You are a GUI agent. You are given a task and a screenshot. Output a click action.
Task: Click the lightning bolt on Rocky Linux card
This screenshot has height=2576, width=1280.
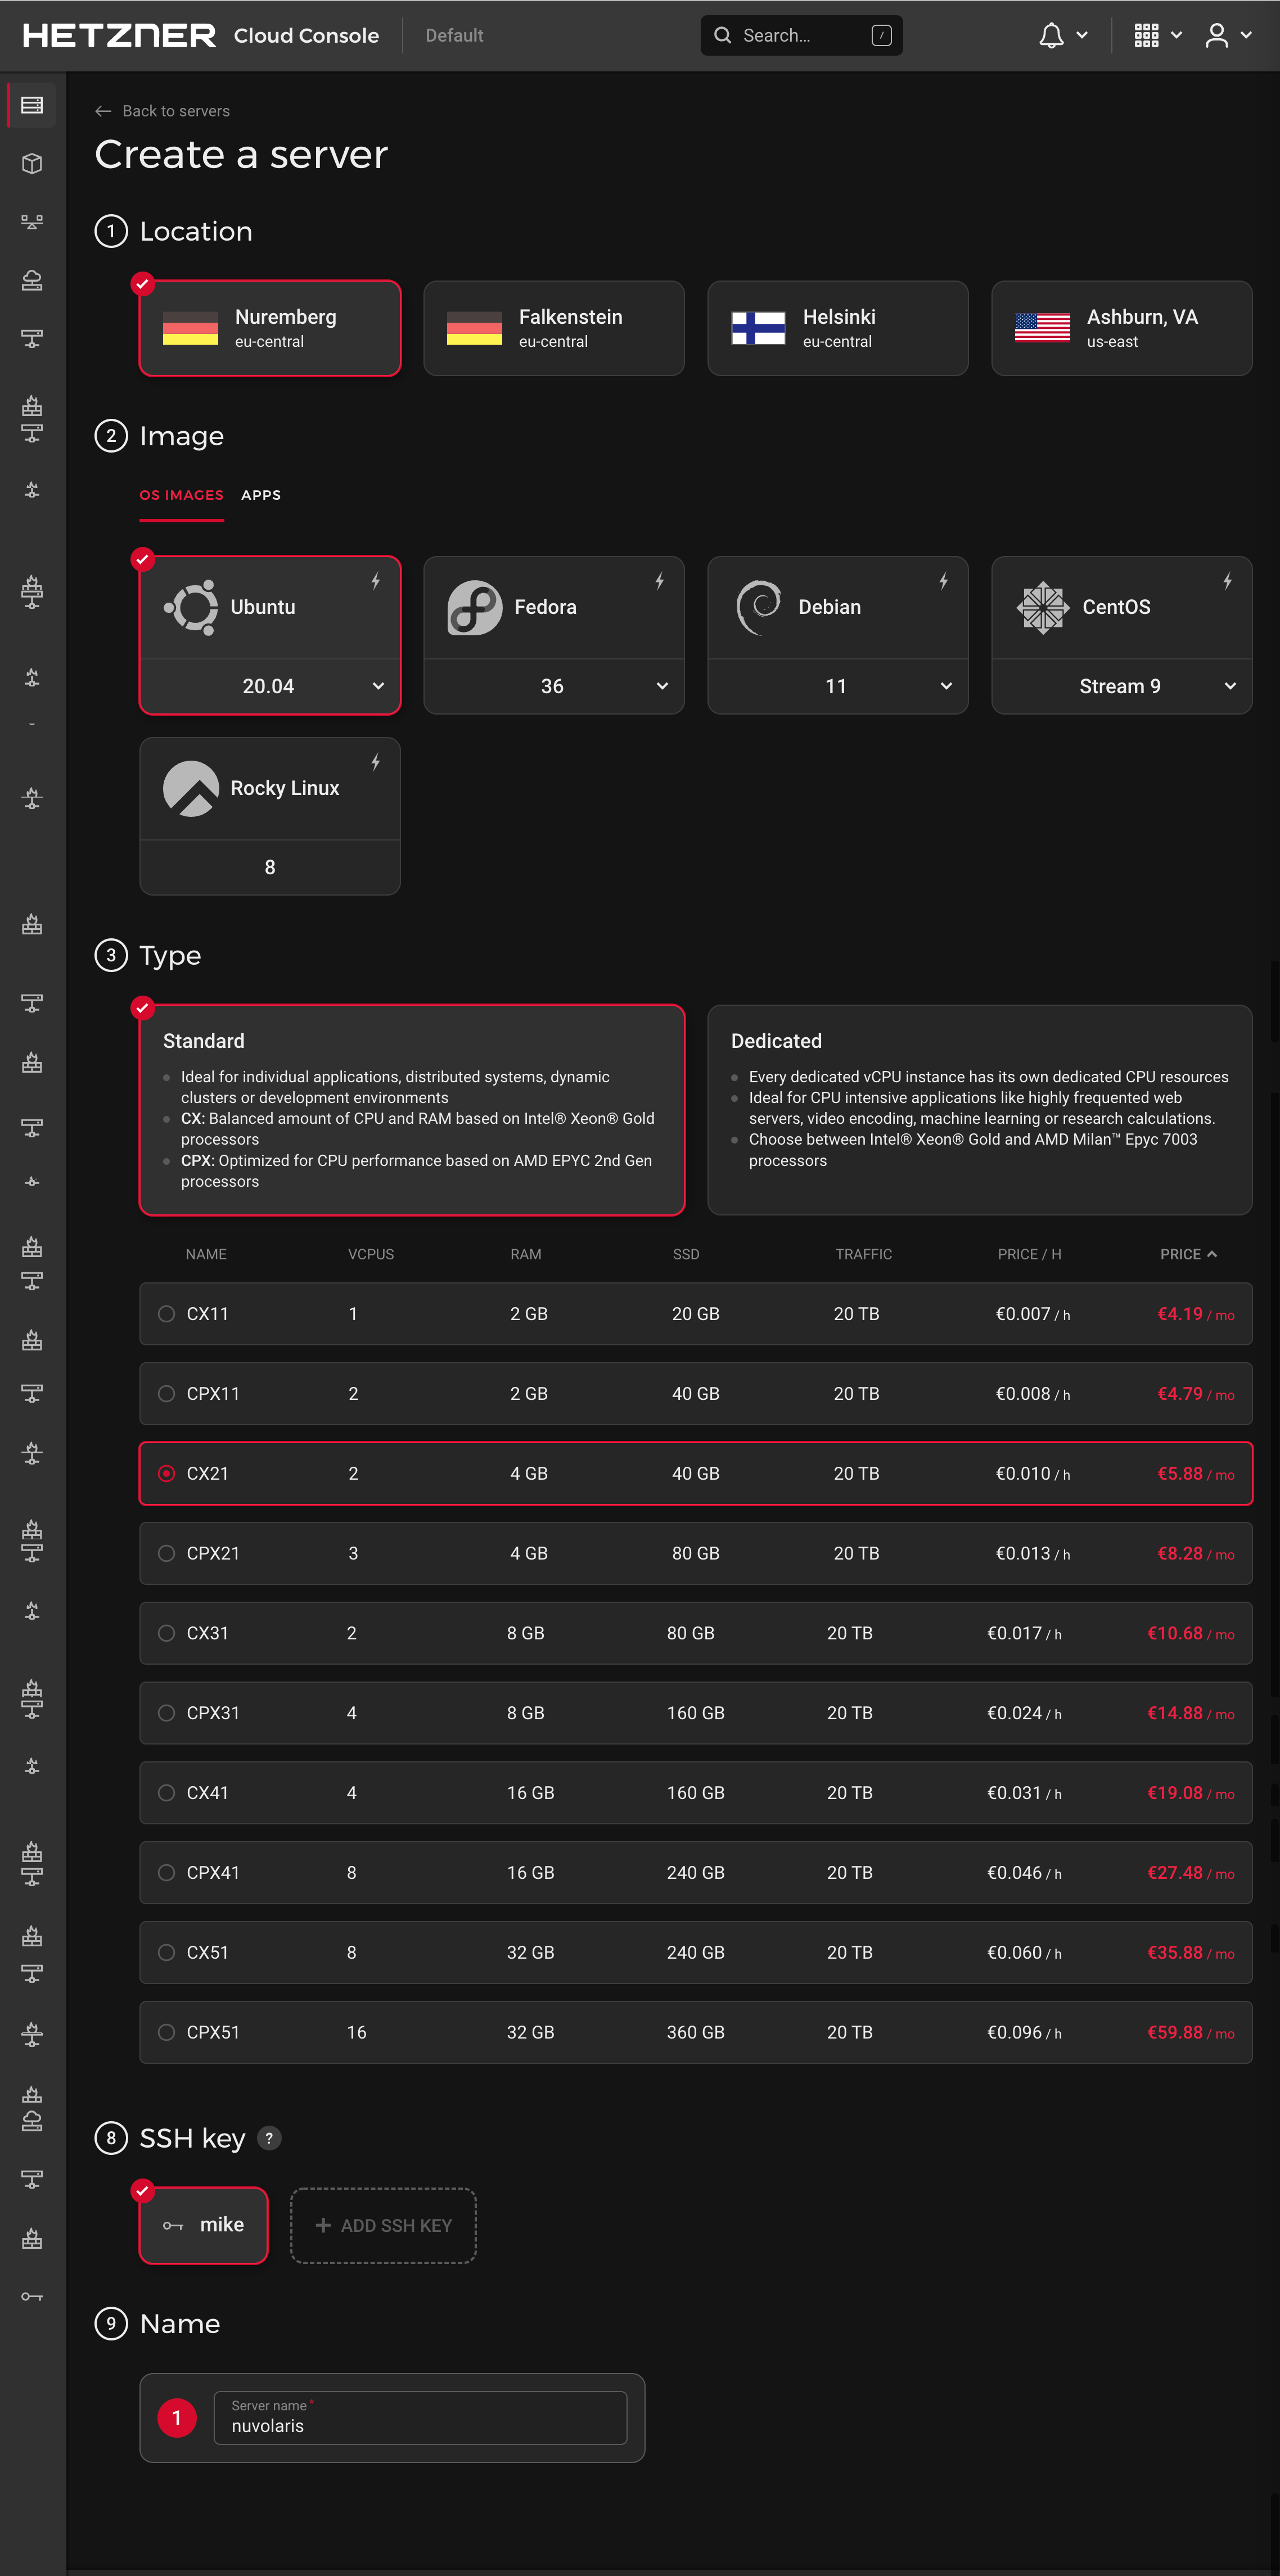click(x=375, y=762)
